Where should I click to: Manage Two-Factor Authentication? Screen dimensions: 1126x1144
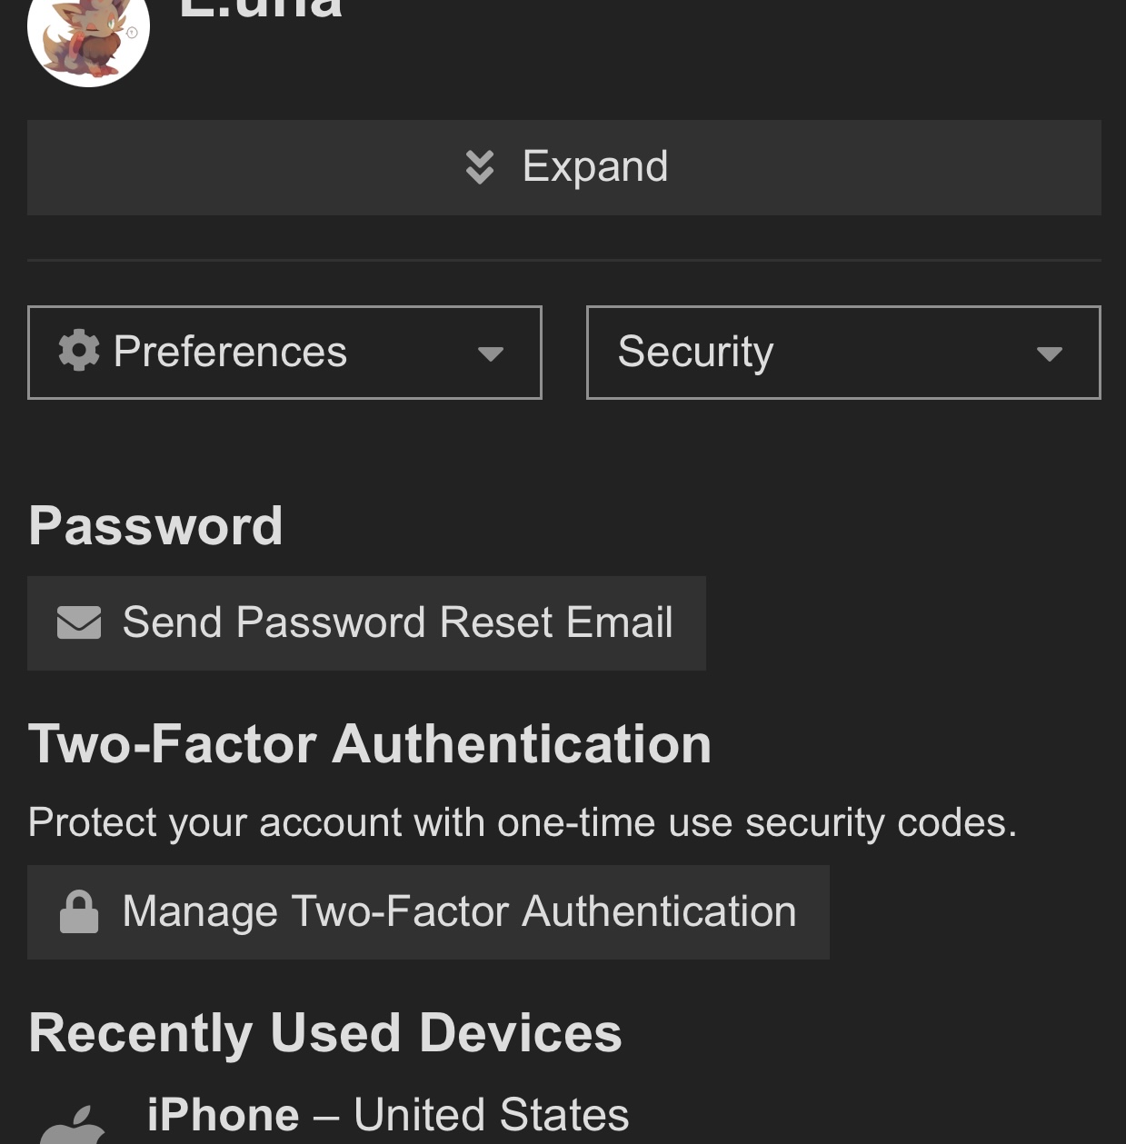428,912
